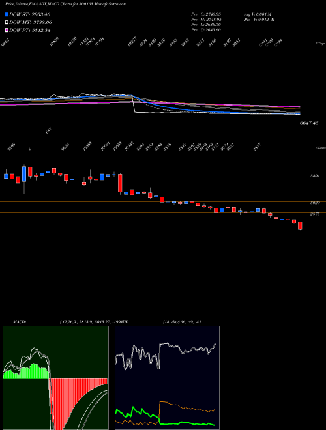The width and height of the screenshot is (326, 430).
Task: Click the 2875 price level label
Action: pos(315,214)
